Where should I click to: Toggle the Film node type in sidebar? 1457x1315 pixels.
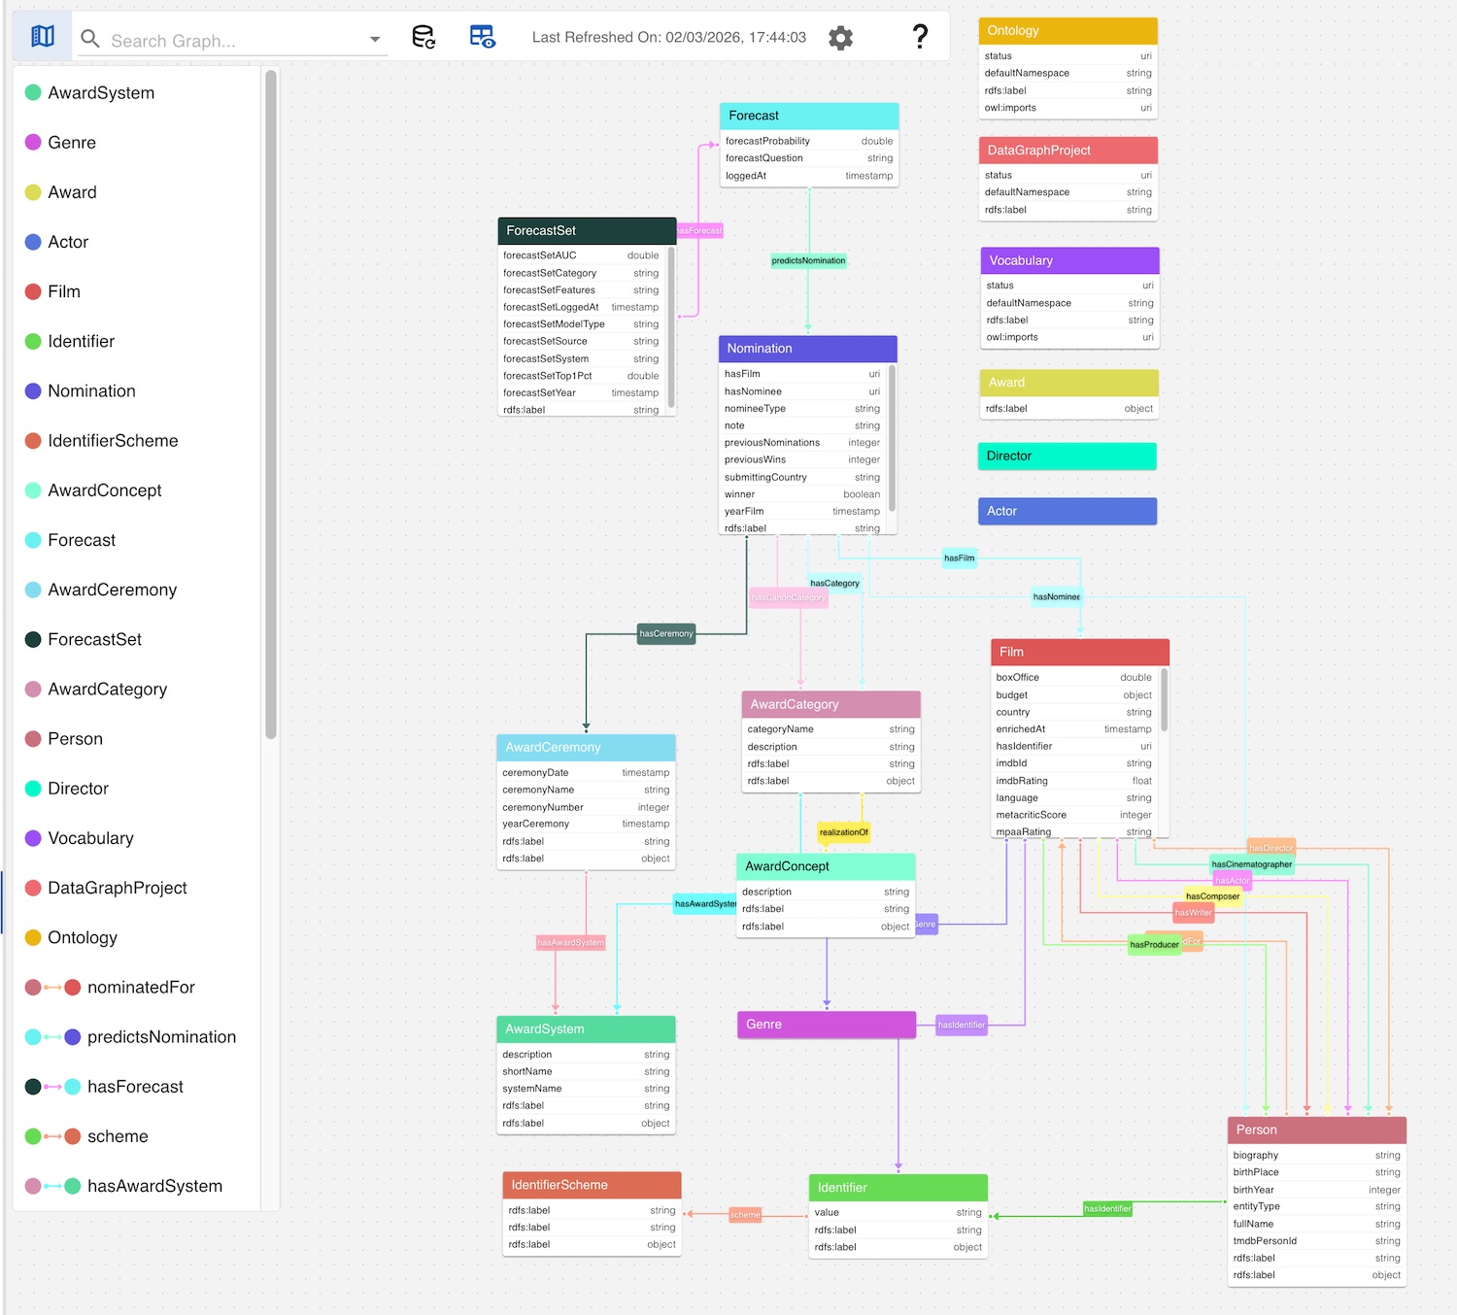coord(62,291)
